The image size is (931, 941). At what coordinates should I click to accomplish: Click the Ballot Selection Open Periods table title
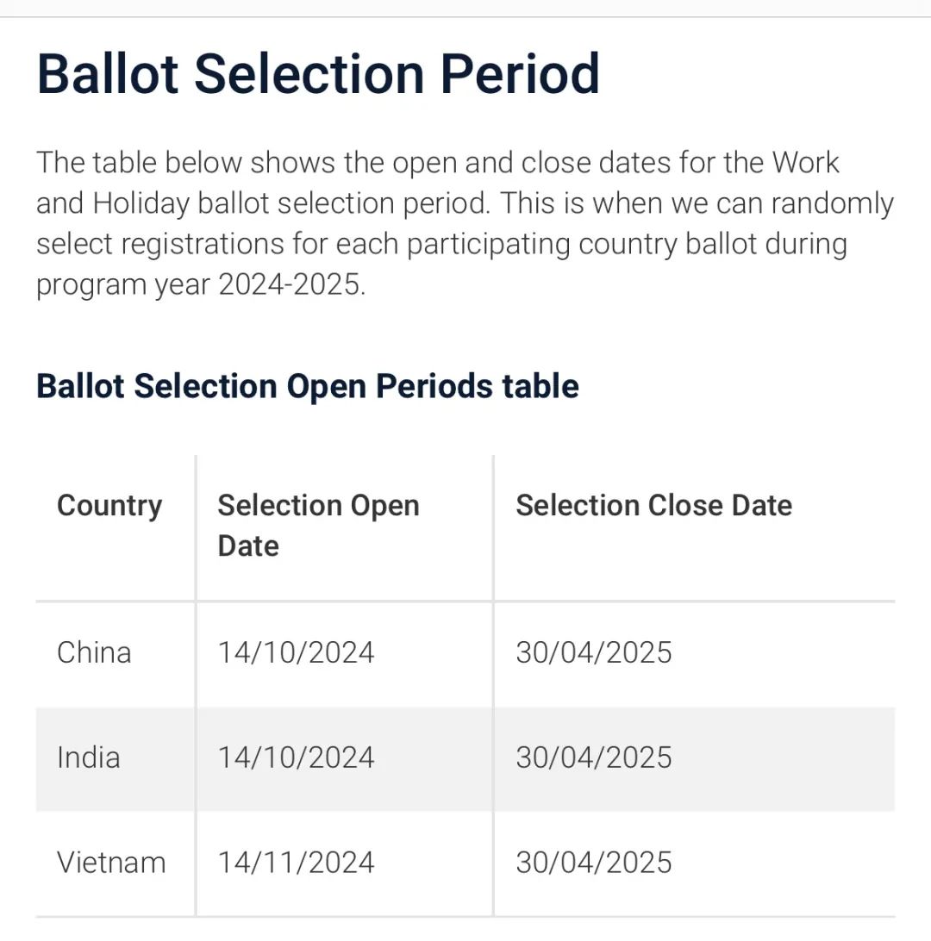(x=308, y=386)
